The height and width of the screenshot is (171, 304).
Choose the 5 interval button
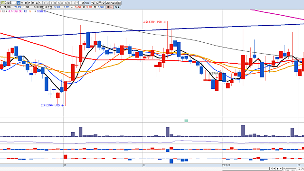(x=51, y=3)
